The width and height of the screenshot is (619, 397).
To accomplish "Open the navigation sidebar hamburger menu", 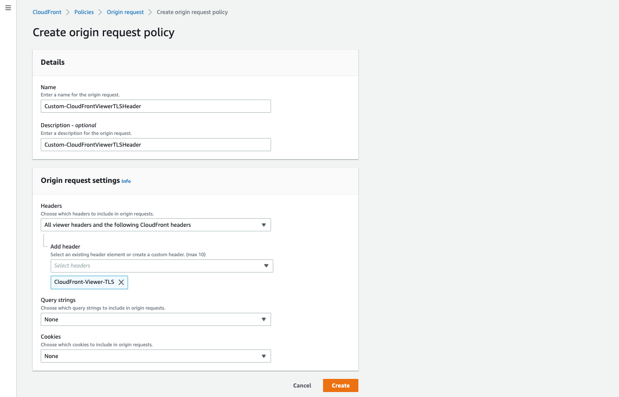I will pyautogui.click(x=8, y=7).
